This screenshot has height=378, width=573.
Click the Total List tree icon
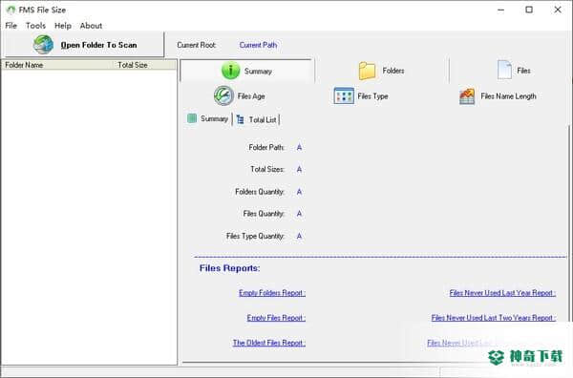pos(240,119)
